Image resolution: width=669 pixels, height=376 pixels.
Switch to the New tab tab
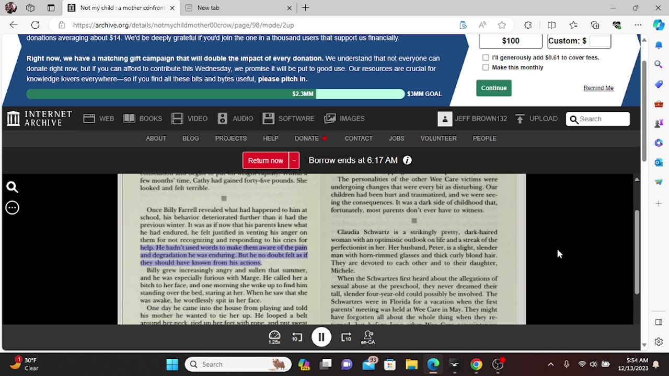click(238, 8)
